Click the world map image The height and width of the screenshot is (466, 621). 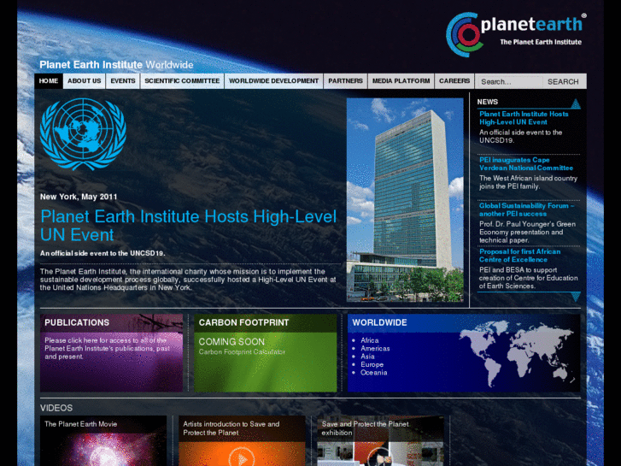(x=518, y=353)
